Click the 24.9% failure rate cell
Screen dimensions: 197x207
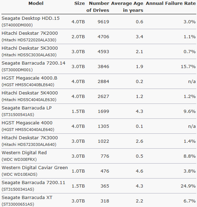pos(188,186)
